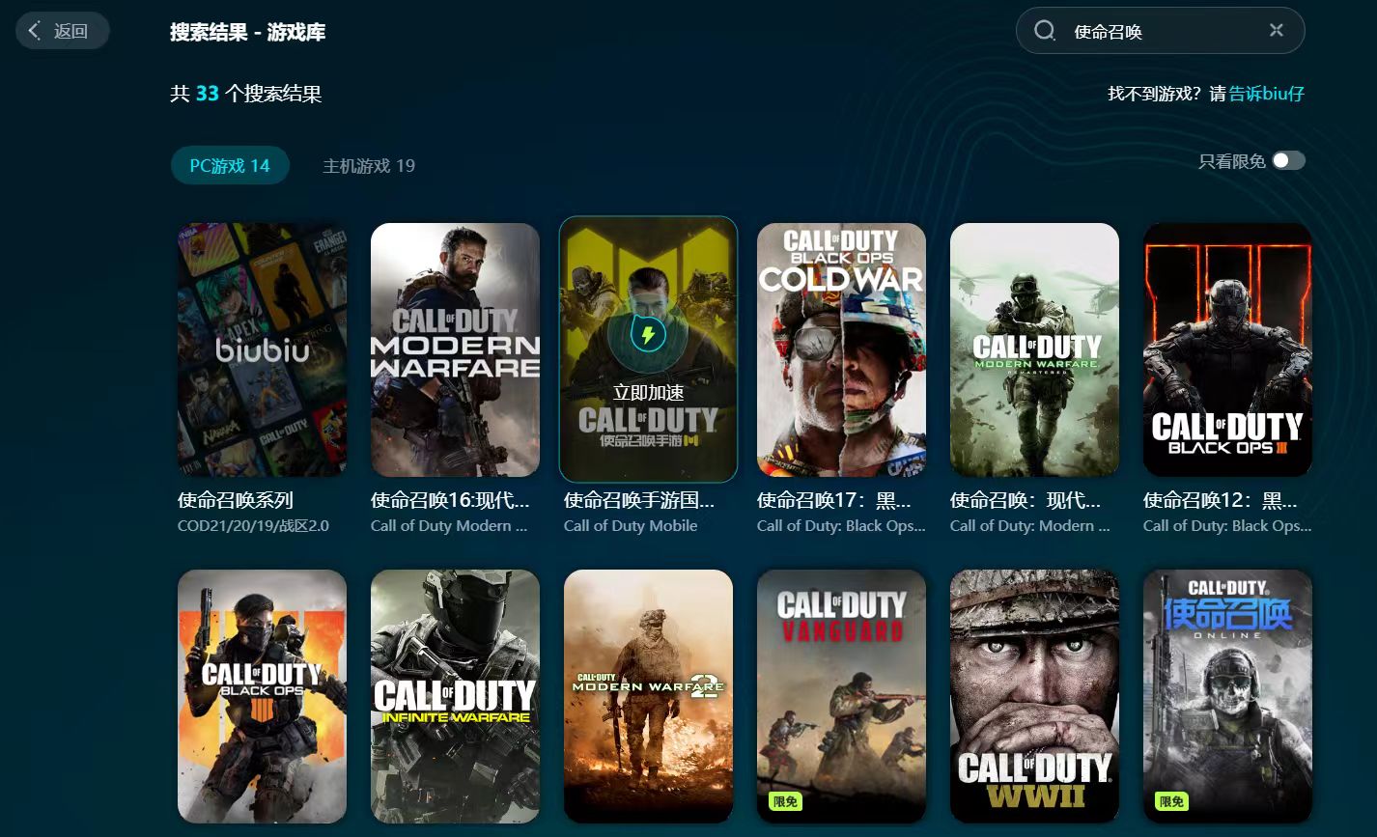Click the title 使命召唤系列
This screenshot has width=1377, height=837.
(x=236, y=500)
